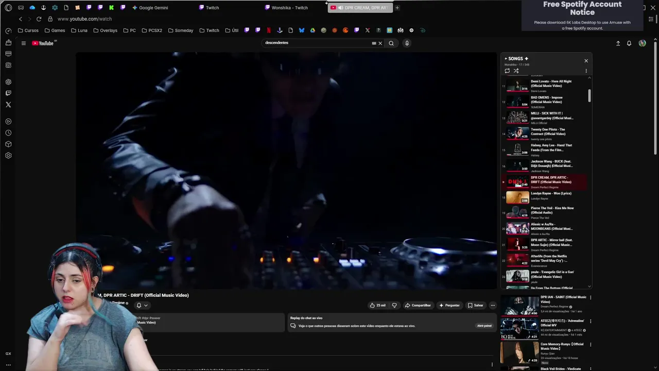Screen dimensions: 659x371
Task: Open the PCSX2 bookmarks folder
Action: (151, 30)
